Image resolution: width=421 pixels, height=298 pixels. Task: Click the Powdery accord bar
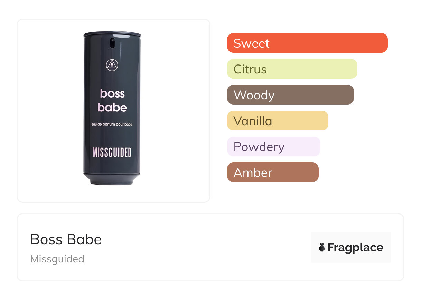273,147
